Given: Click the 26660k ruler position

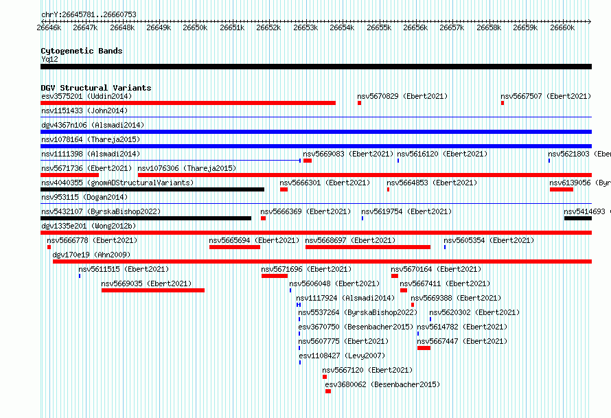Looking at the screenshot, I should [562, 27].
